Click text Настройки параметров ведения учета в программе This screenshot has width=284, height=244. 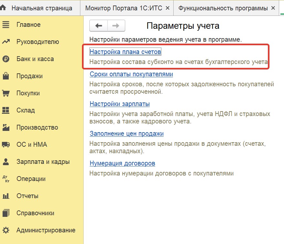click(x=166, y=39)
